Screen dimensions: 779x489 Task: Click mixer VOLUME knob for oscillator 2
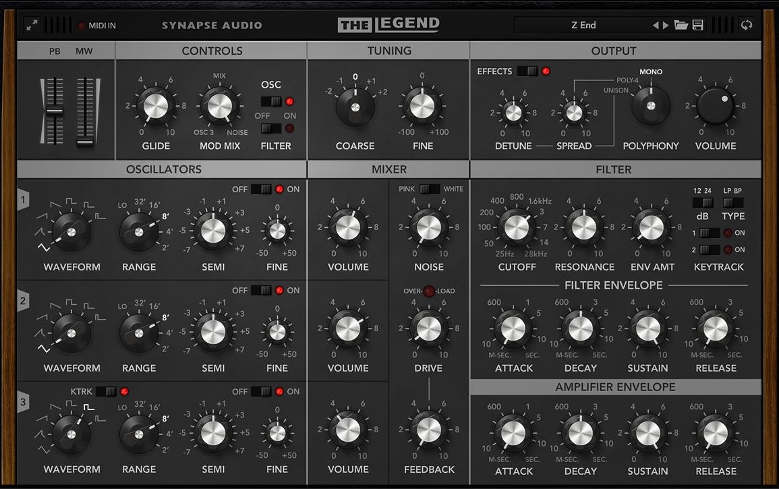pyautogui.click(x=348, y=328)
